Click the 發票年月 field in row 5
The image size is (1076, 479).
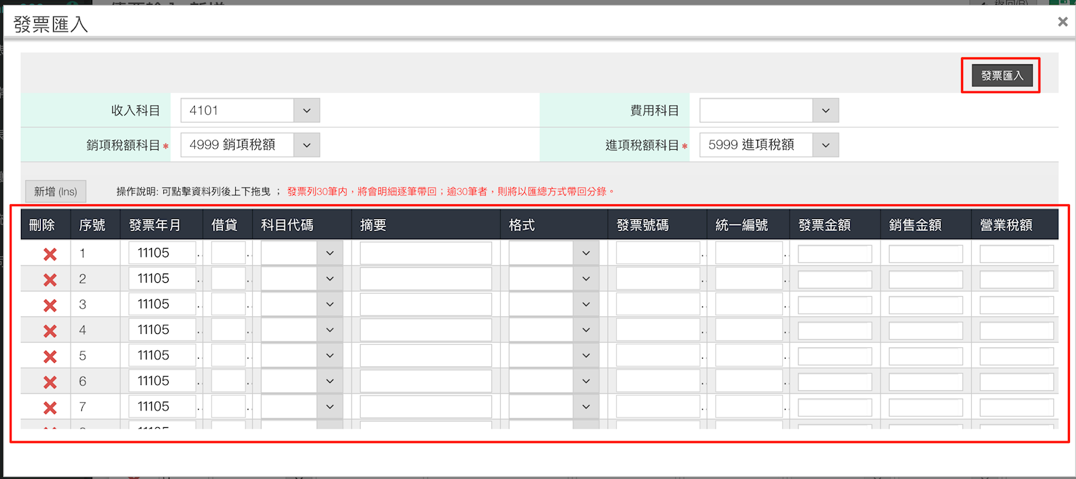(162, 355)
